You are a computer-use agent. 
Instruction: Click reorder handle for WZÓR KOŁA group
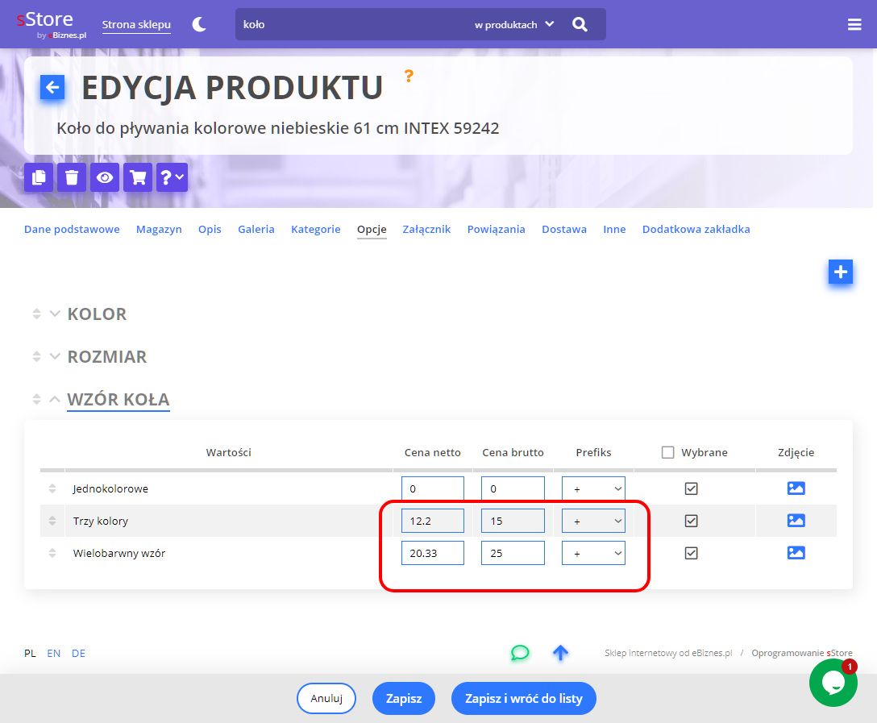pyautogui.click(x=37, y=399)
